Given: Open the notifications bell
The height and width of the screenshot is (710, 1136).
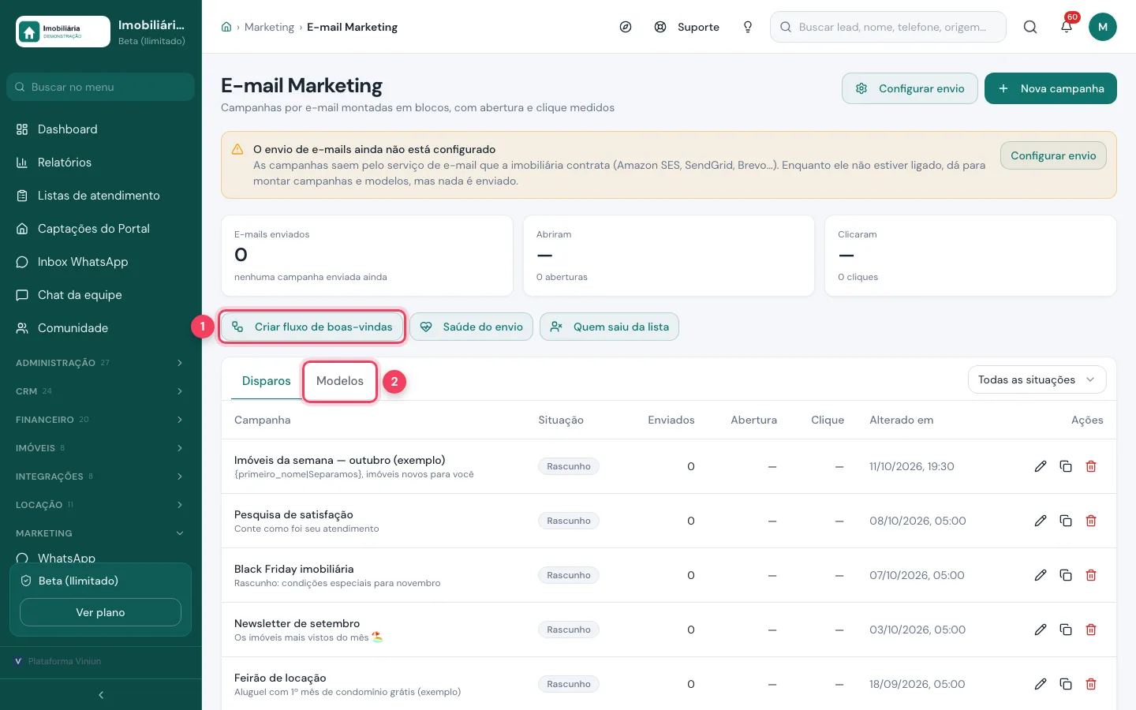Looking at the screenshot, I should [x=1067, y=27].
